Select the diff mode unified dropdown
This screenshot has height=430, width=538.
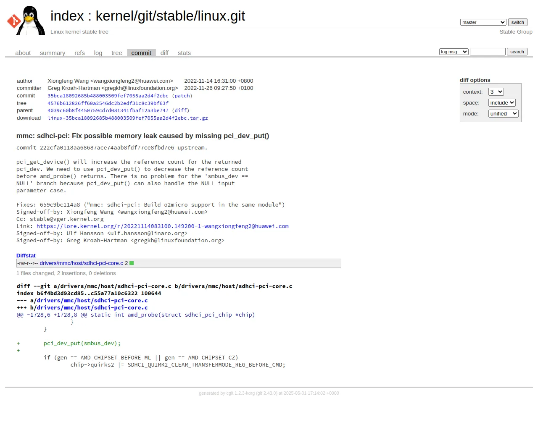click(x=503, y=114)
